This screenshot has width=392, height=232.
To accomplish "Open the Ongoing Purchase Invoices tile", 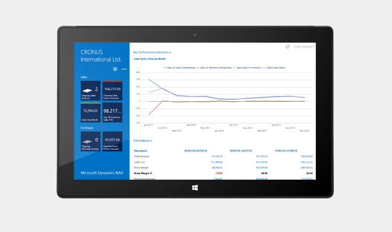I will coord(91,141).
